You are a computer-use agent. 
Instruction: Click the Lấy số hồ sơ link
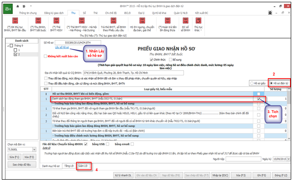pos(62,47)
